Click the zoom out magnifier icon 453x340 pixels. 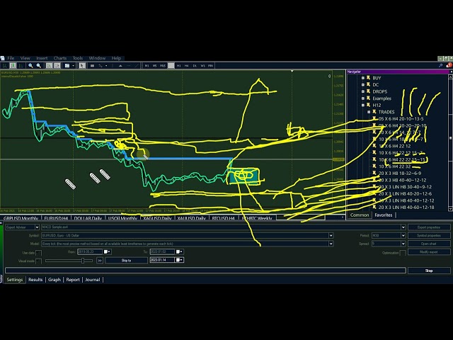tap(39, 66)
